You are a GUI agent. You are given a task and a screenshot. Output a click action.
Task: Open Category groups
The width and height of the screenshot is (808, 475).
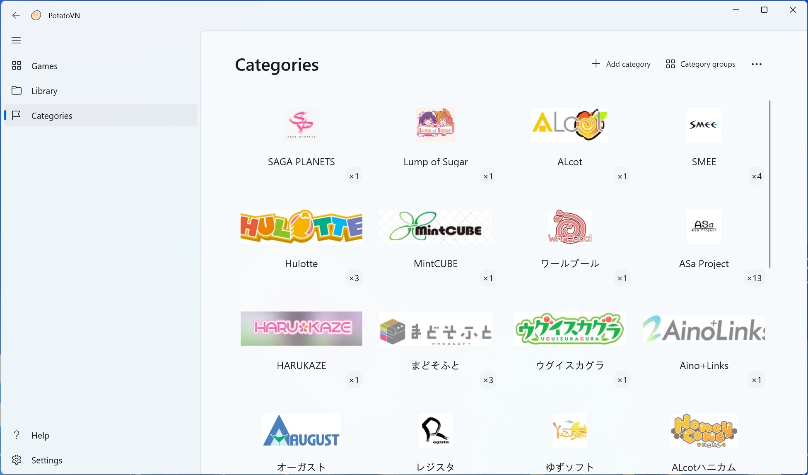pos(700,64)
